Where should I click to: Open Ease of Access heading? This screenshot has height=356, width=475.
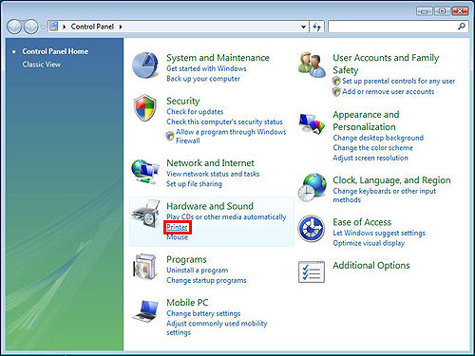[362, 222]
